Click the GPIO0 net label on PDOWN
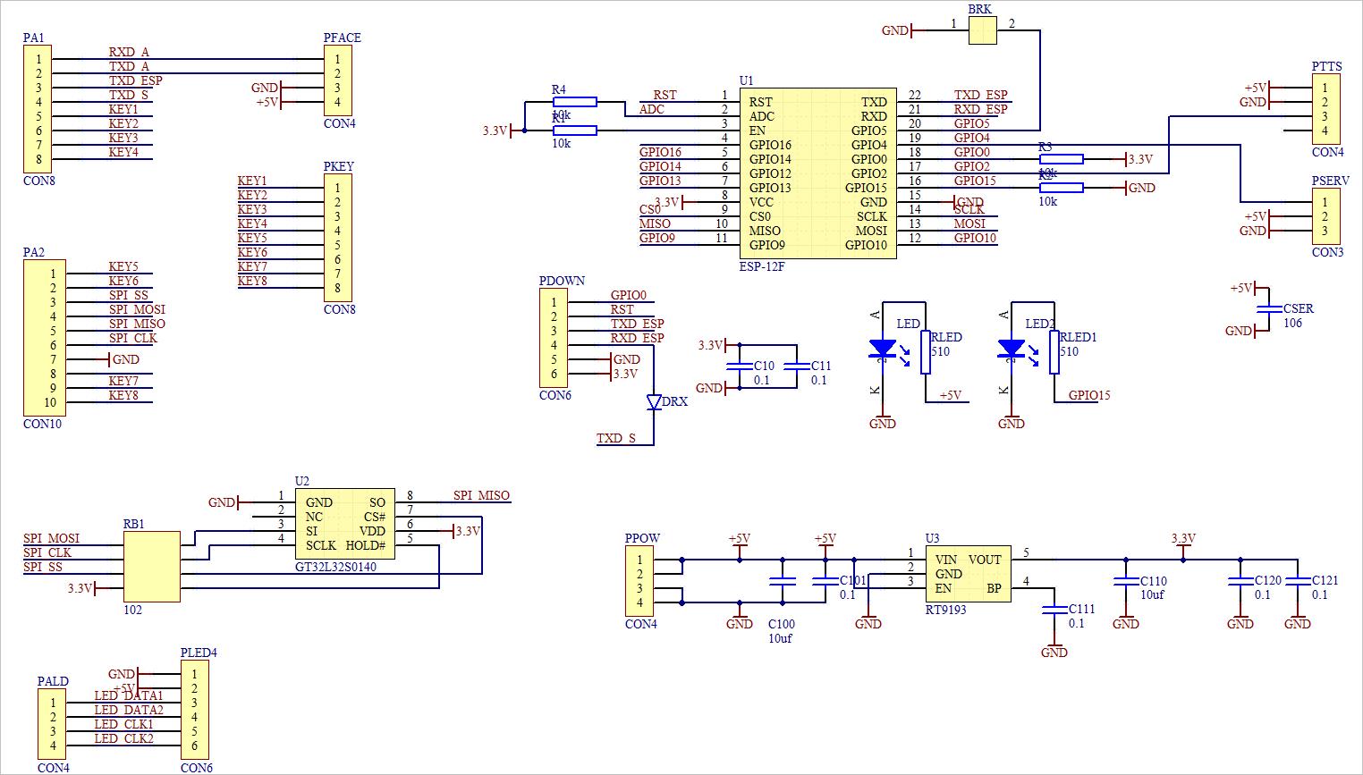This screenshot has width=1363, height=775. coord(628,295)
